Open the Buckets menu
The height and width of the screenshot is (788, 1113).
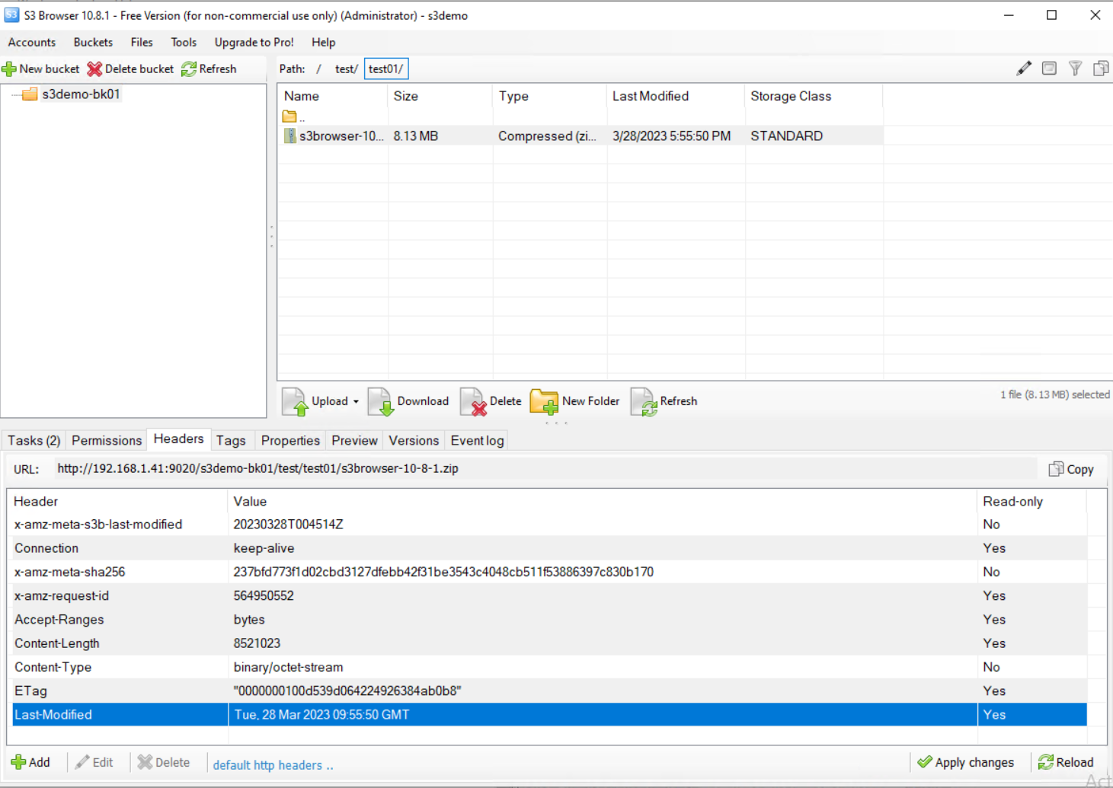92,42
